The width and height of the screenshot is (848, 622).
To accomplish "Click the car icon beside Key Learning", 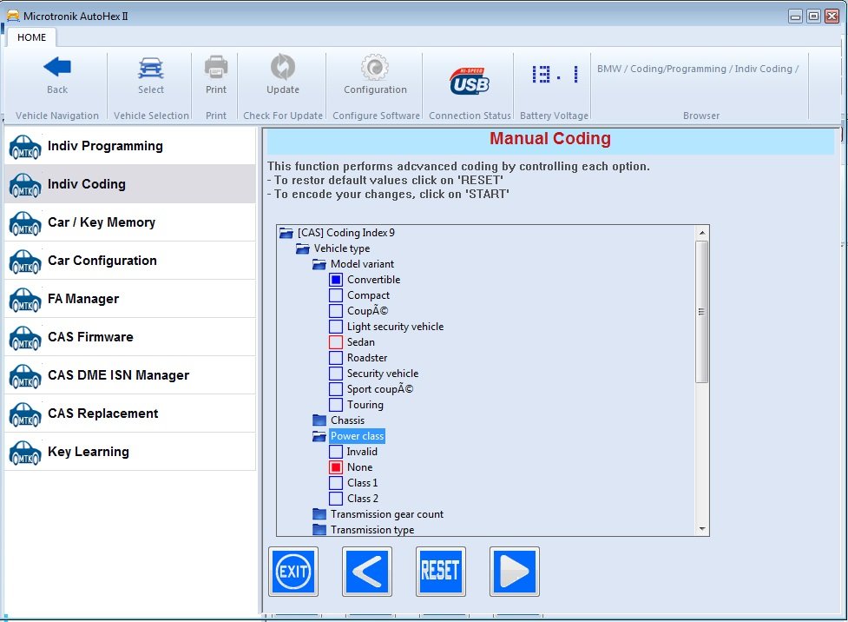I will point(25,453).
